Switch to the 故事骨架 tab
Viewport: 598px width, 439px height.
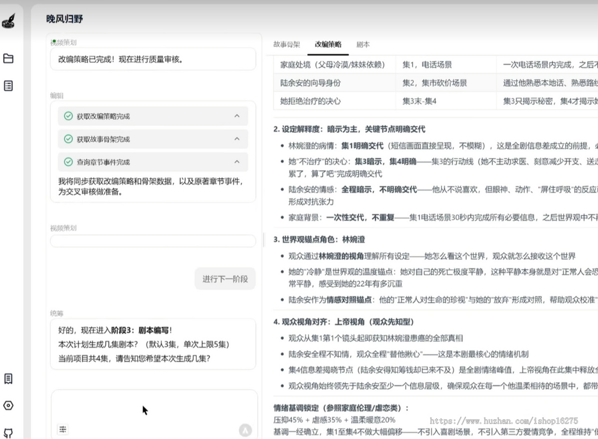(287, 44)
